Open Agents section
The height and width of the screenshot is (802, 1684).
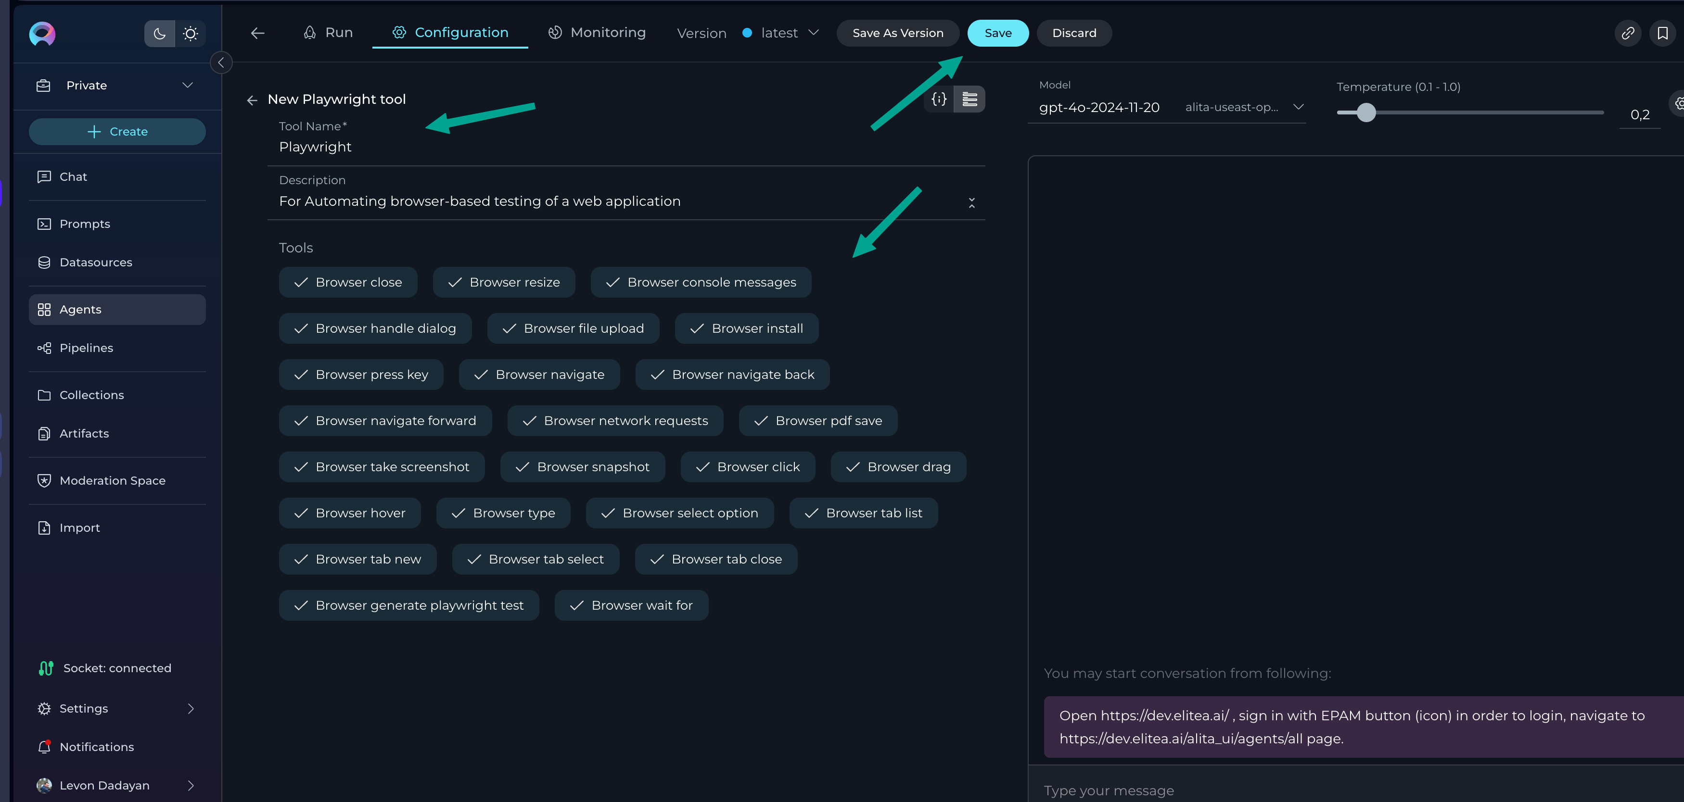tap(117, 310)
